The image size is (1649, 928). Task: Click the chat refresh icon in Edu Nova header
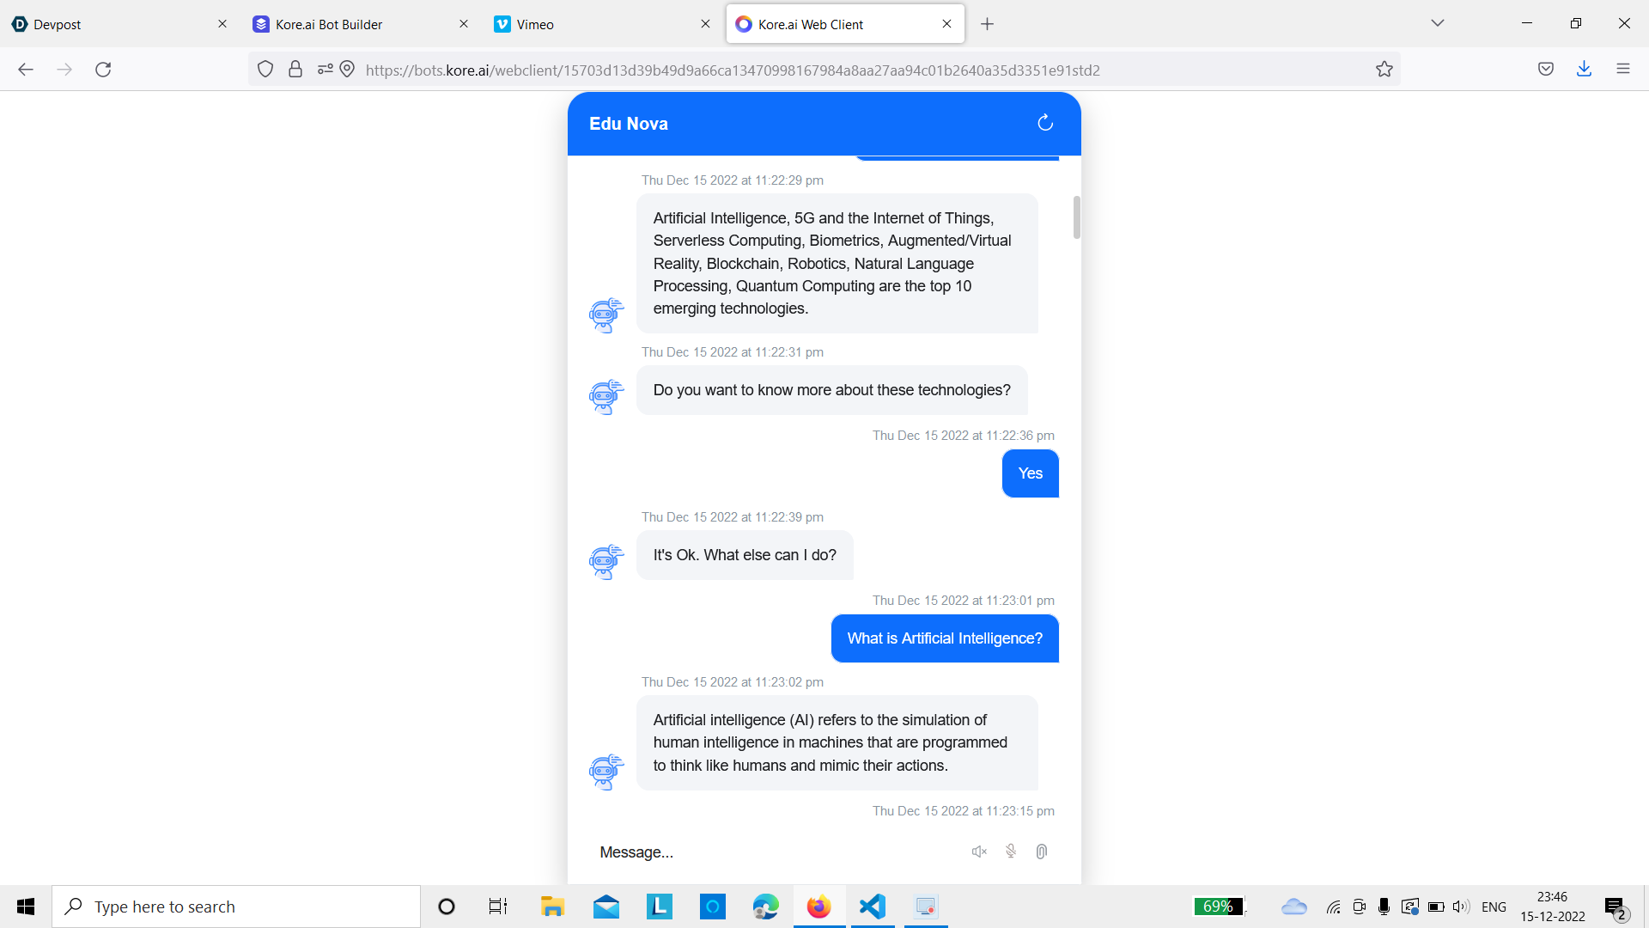click(x=1044, y=123)
